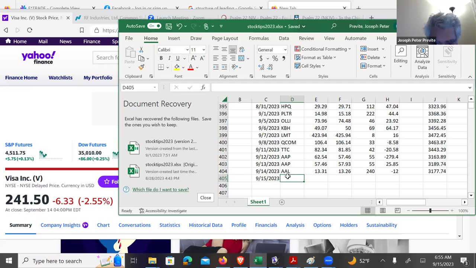This screenshot has height=268, width=476.
Task: Switch to Page Break Preview in status bar
Action: coord(398,211)
